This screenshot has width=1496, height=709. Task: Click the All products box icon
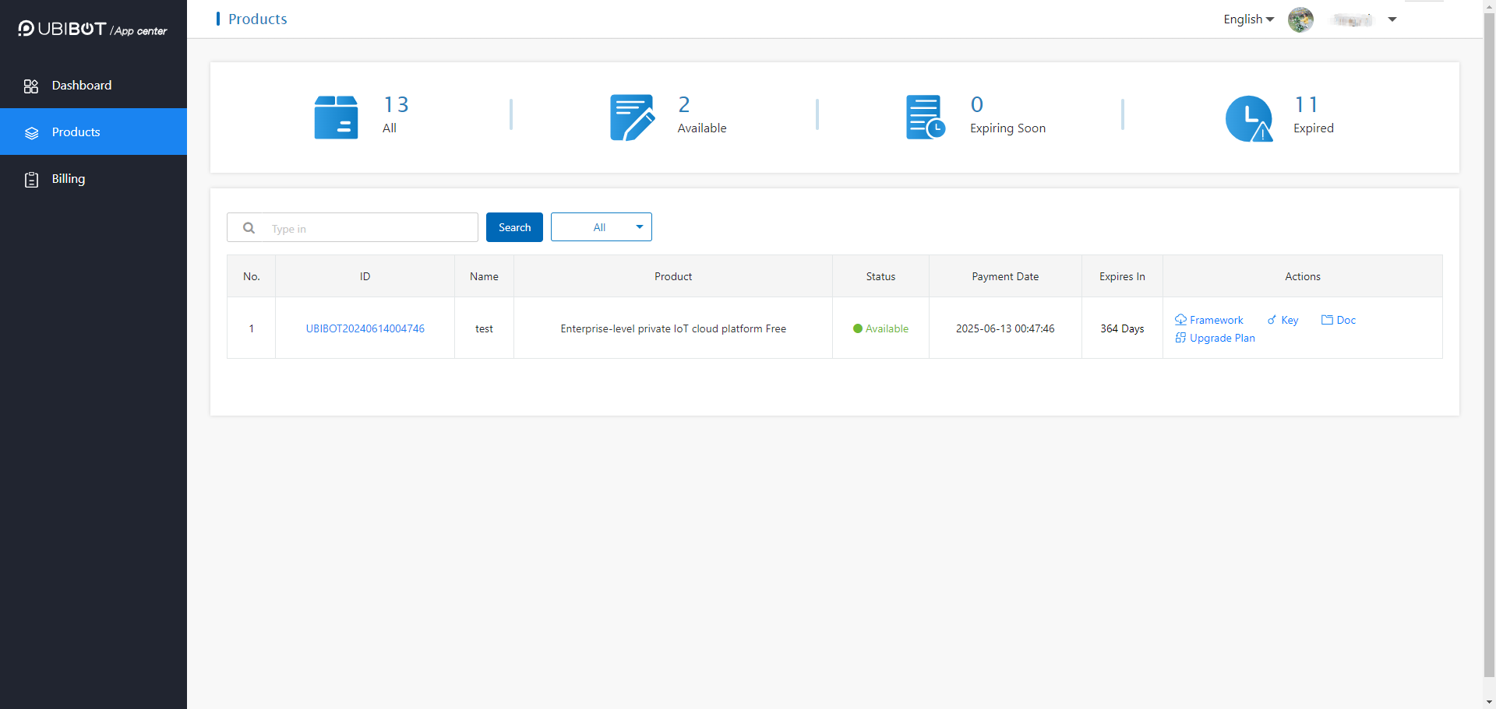coord(336,118)
